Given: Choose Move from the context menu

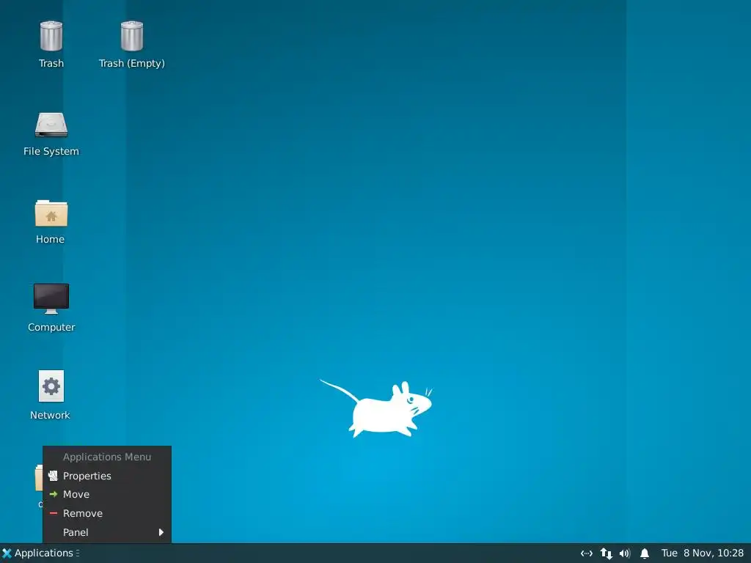Looking at the screenshot, I should coord(107,494).
